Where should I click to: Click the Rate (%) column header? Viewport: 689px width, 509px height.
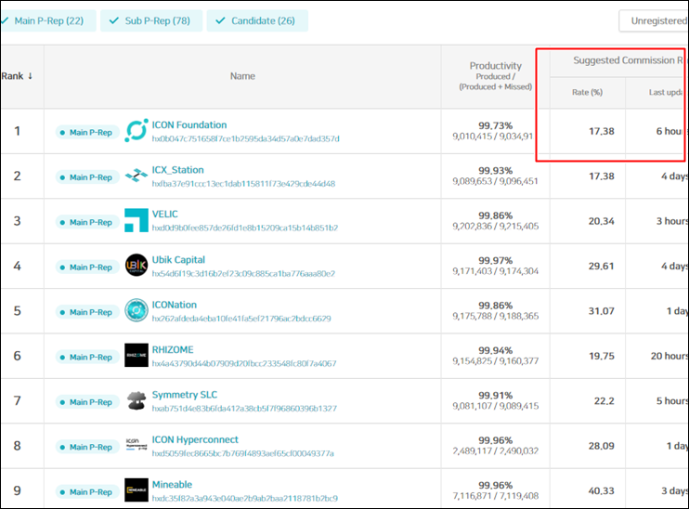click(587, 92)
